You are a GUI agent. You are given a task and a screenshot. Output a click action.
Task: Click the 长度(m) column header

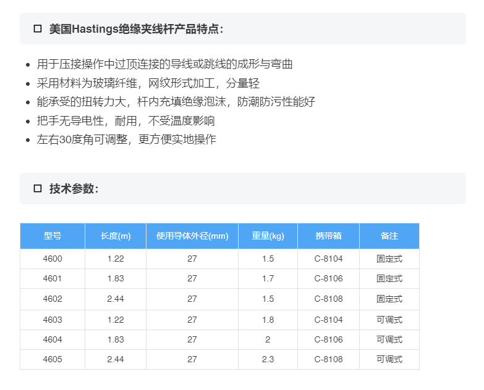click(116, 236)
